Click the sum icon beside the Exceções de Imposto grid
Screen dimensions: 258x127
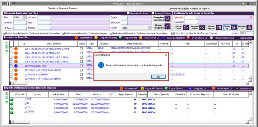7,43
